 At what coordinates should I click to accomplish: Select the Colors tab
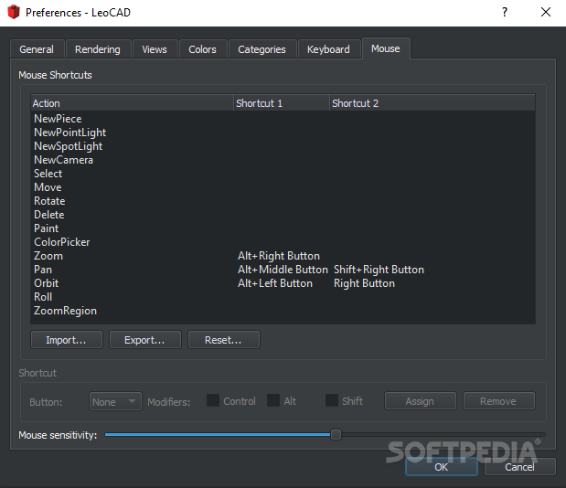pyautogui.click(x=202, y=49)
